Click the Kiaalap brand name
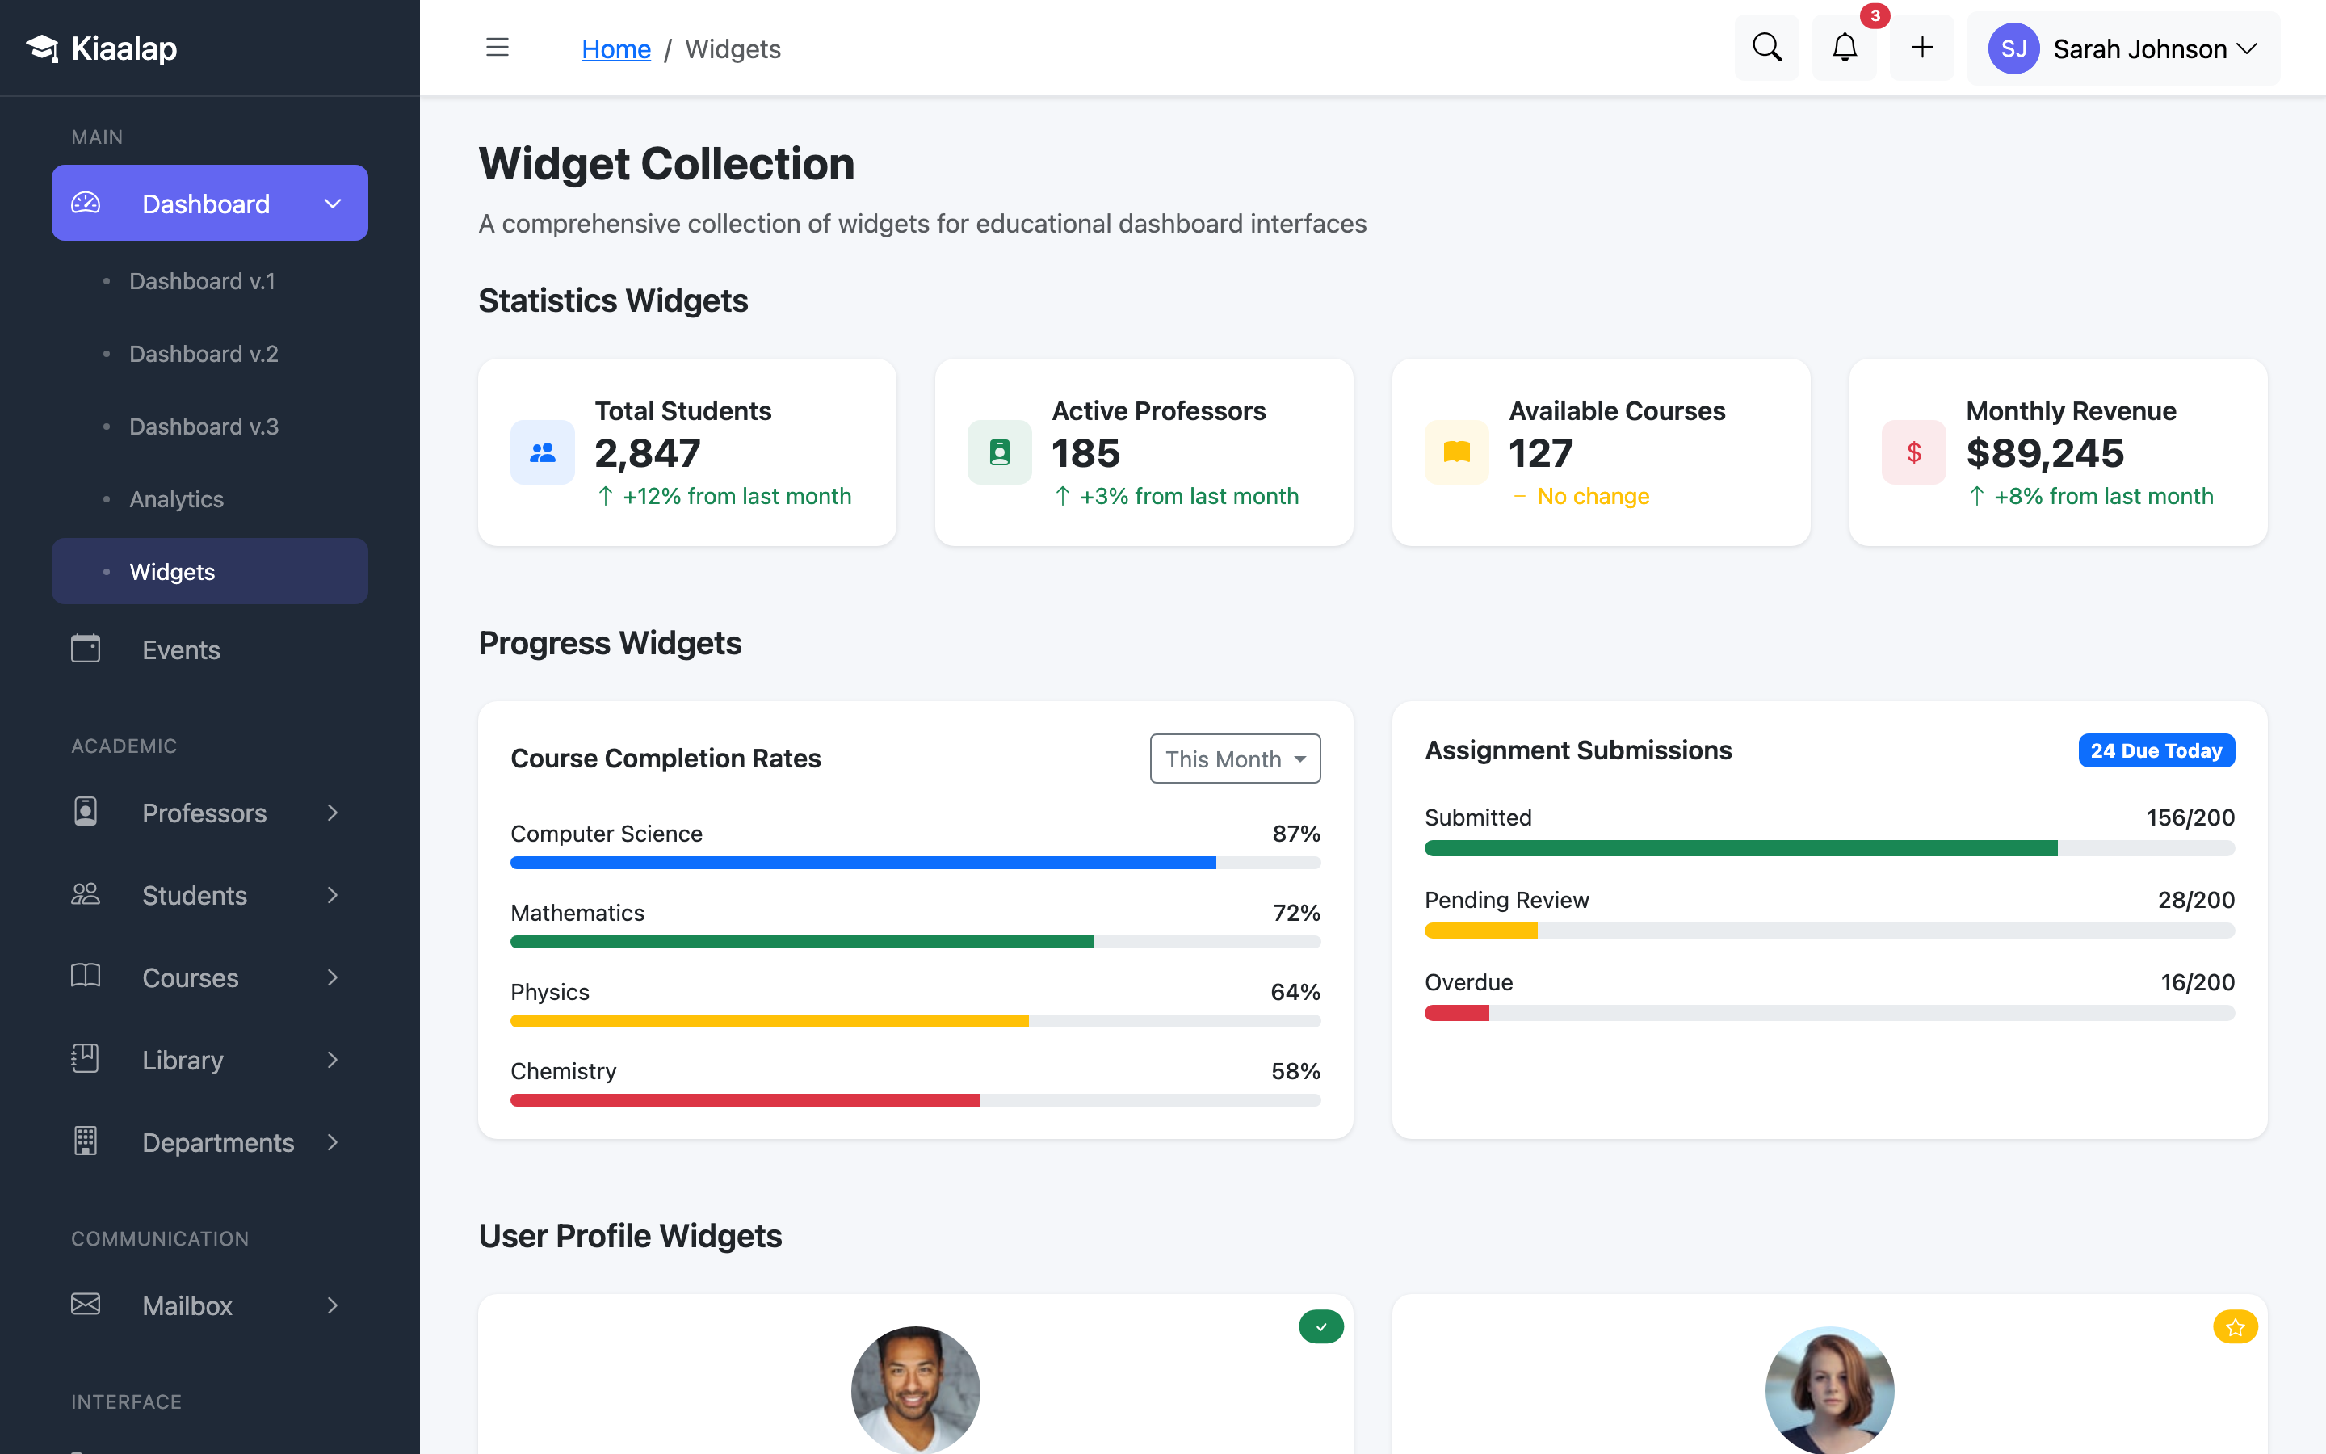The image size is (2326, 1454). [x=124, y=48]
